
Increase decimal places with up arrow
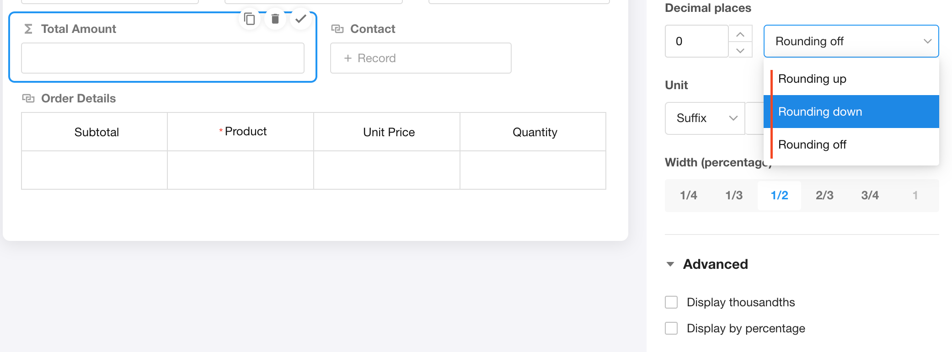(740, 34)
